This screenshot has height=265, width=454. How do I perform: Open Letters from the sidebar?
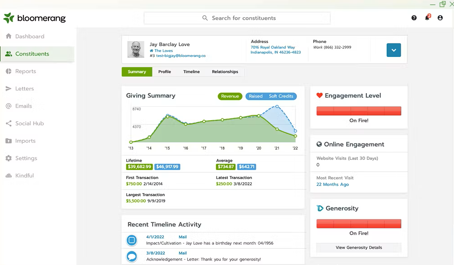[x=24, y=89]
